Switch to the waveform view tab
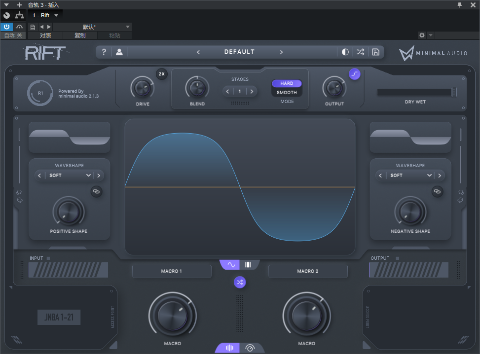The image size is (480, 354). pos(231,265)
